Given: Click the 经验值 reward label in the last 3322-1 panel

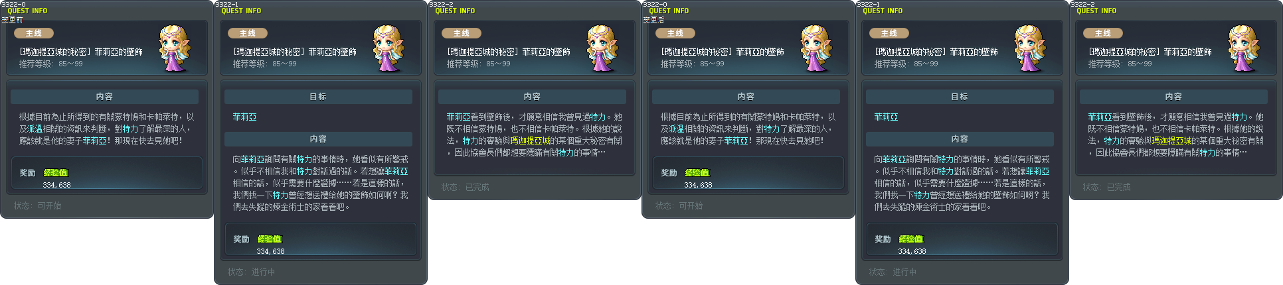Looking at the screenshot, I should click(x=911, y=239).
